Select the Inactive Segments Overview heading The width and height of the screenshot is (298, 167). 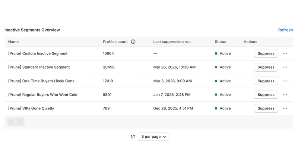32,30
